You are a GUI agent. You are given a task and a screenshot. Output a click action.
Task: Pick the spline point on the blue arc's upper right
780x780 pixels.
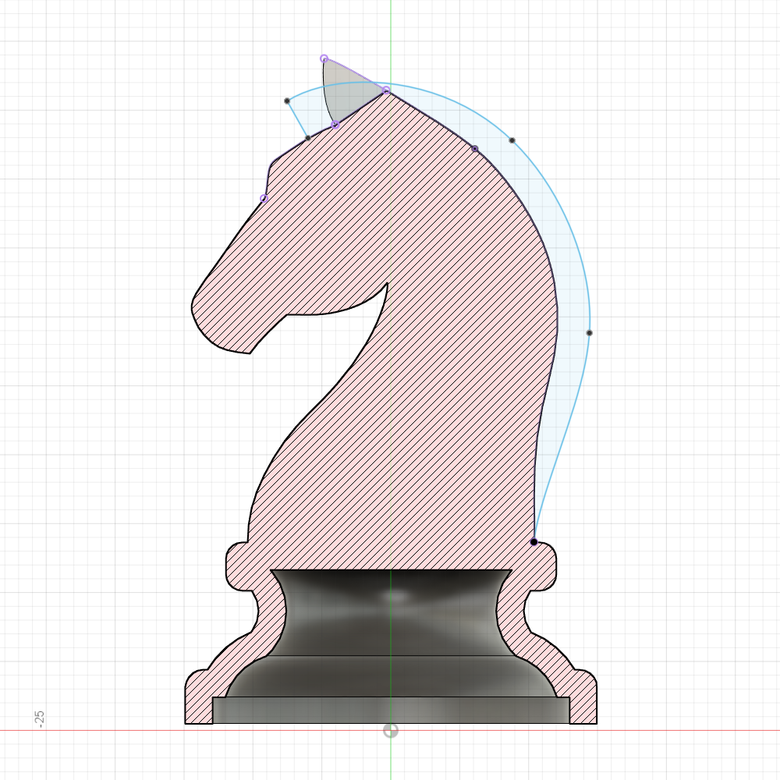tap(512, 140)
